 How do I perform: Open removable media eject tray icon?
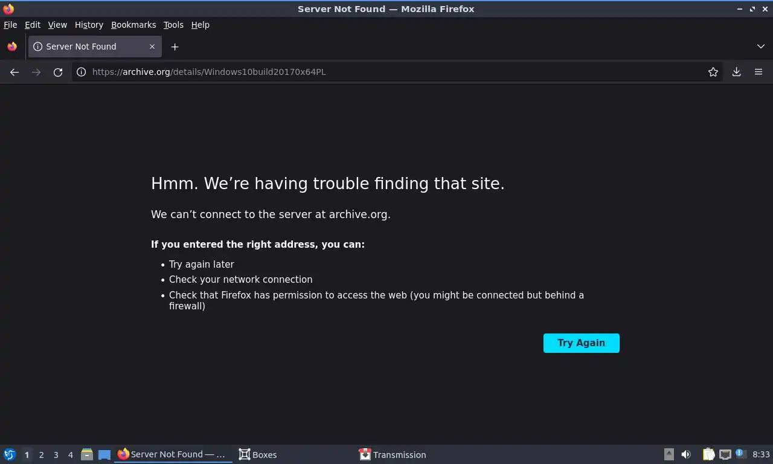669,454
